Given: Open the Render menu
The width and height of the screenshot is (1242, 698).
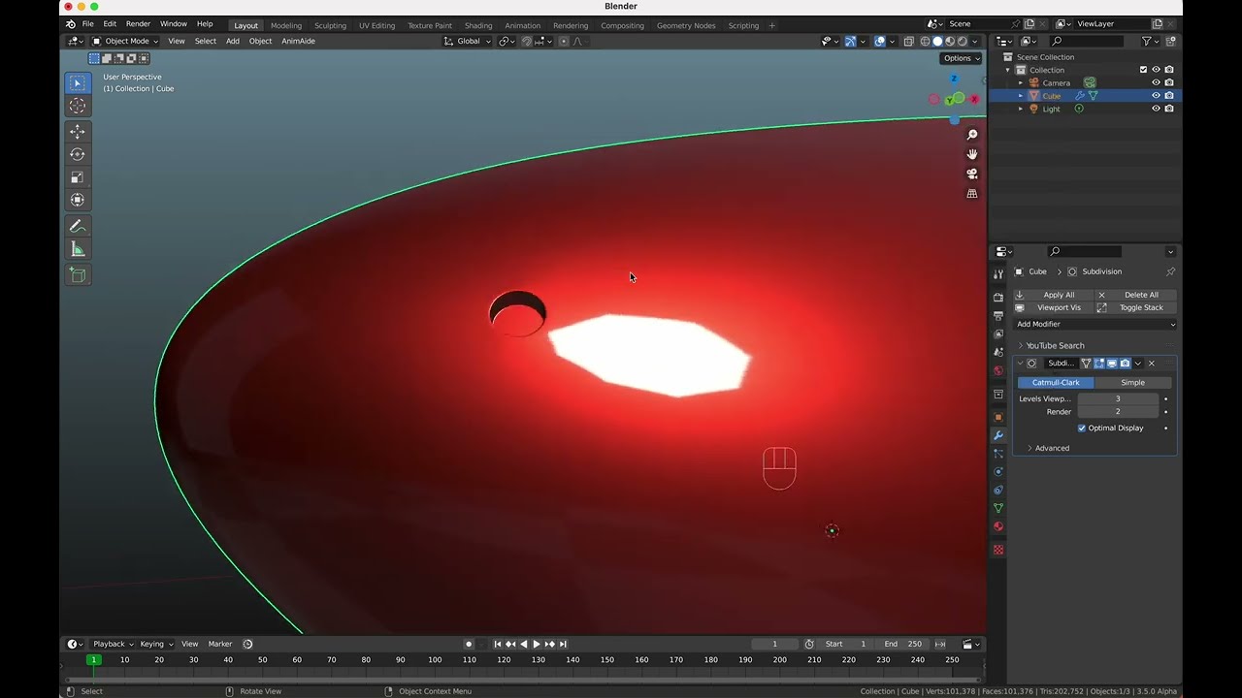Looking at the screenshot, I should click(138, 23).
